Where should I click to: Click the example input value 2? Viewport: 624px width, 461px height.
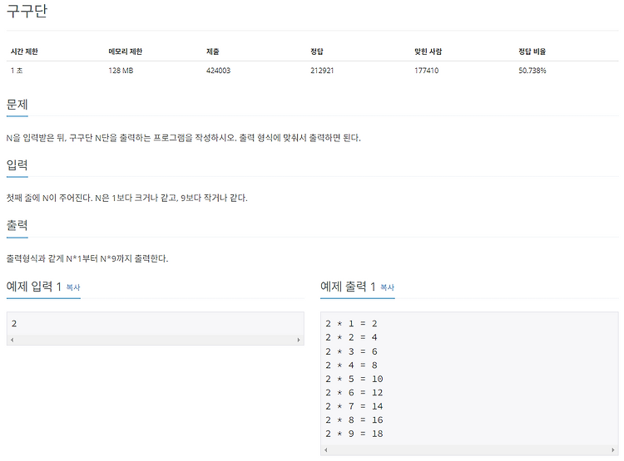pyautogui.click(x=14, y=323)
